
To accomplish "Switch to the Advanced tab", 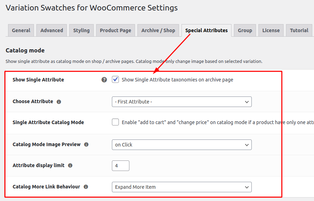I will tap(52, 30).
